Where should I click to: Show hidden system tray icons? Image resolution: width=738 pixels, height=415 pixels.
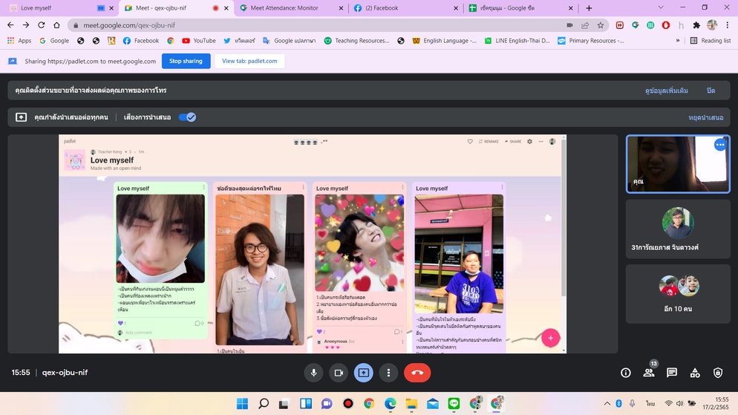(x=607, y=404)
